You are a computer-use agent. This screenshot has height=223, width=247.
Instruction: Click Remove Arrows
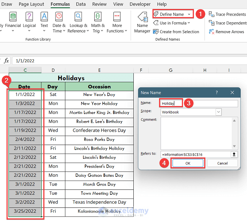pyautogui.click(x=227, y=32)
